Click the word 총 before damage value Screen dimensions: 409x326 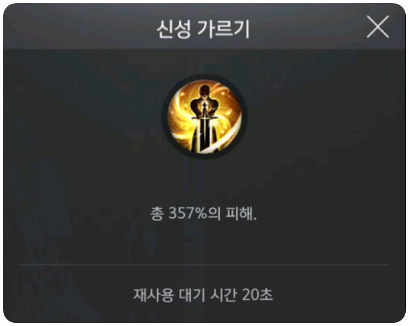click(x=157, y=214)
